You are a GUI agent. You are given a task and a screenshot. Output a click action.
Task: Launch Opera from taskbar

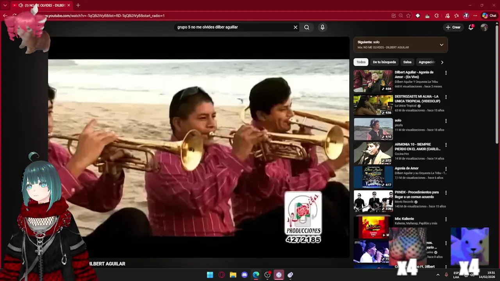(221, 275)
